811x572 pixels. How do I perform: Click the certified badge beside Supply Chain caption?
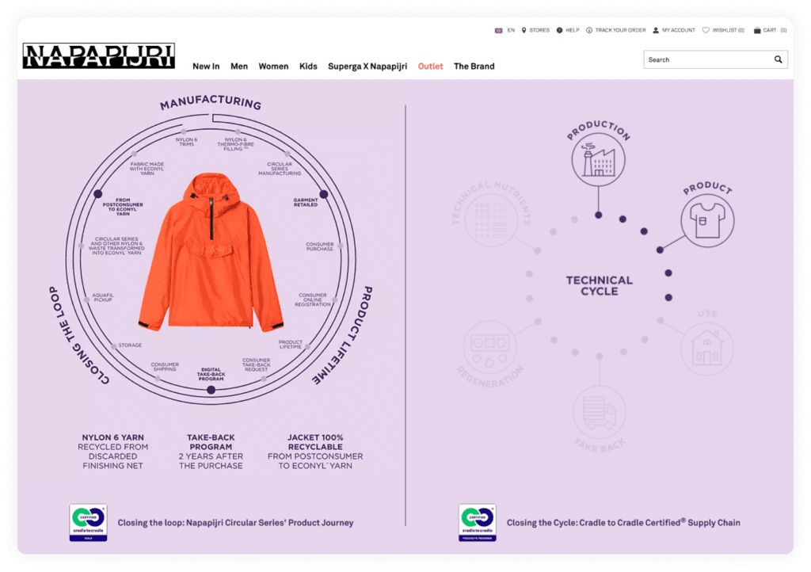click(478, 522)
